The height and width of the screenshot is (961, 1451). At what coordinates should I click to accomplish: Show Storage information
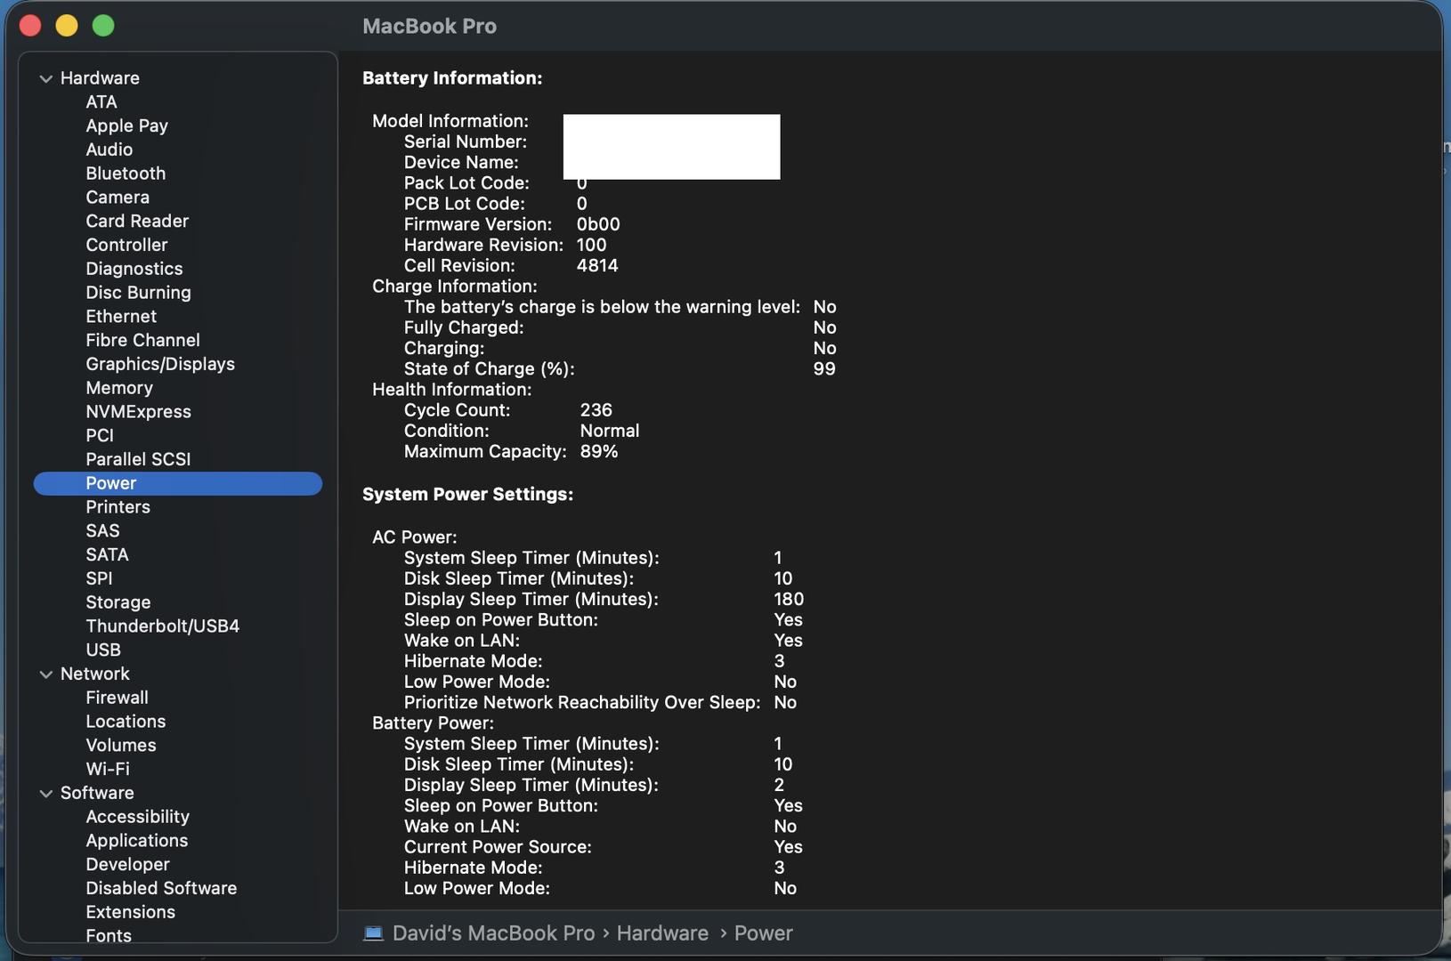point(118,602)
